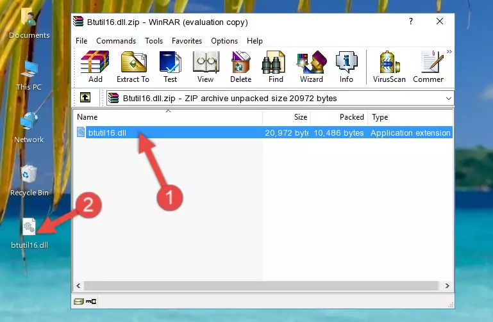The height and width of the screenshot is (322, 493).
Task: Expand hidden toolbar items chevron
Action: (449, 51)
